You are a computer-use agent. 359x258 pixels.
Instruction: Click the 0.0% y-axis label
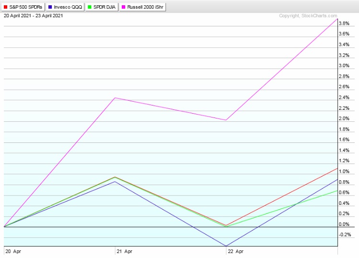coord(344,224)
